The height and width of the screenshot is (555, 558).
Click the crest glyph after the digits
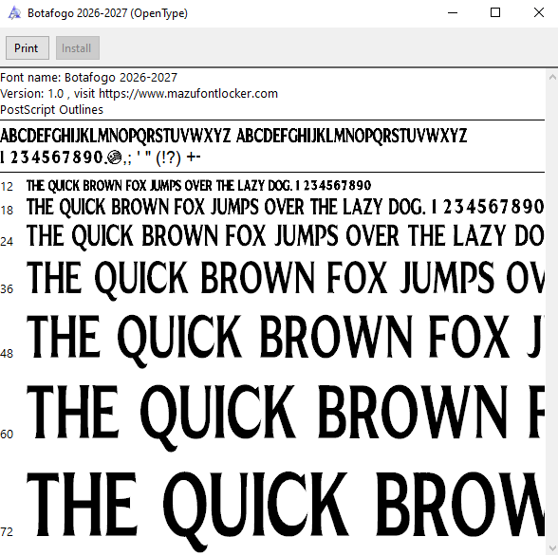pyautogui.click(x=114, y=157)
